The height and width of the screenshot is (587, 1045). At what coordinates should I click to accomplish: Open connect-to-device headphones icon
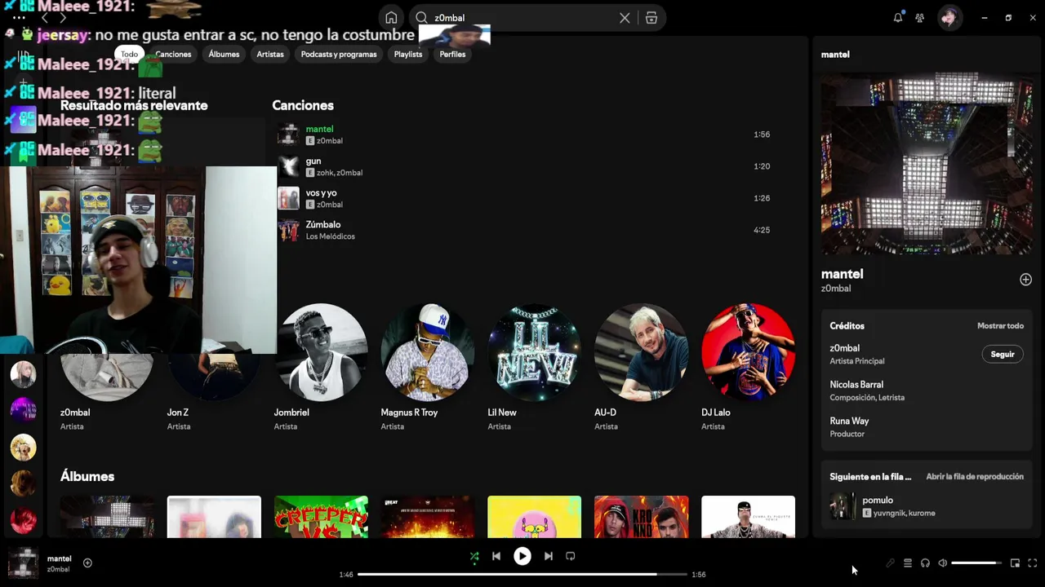[925, 563]
